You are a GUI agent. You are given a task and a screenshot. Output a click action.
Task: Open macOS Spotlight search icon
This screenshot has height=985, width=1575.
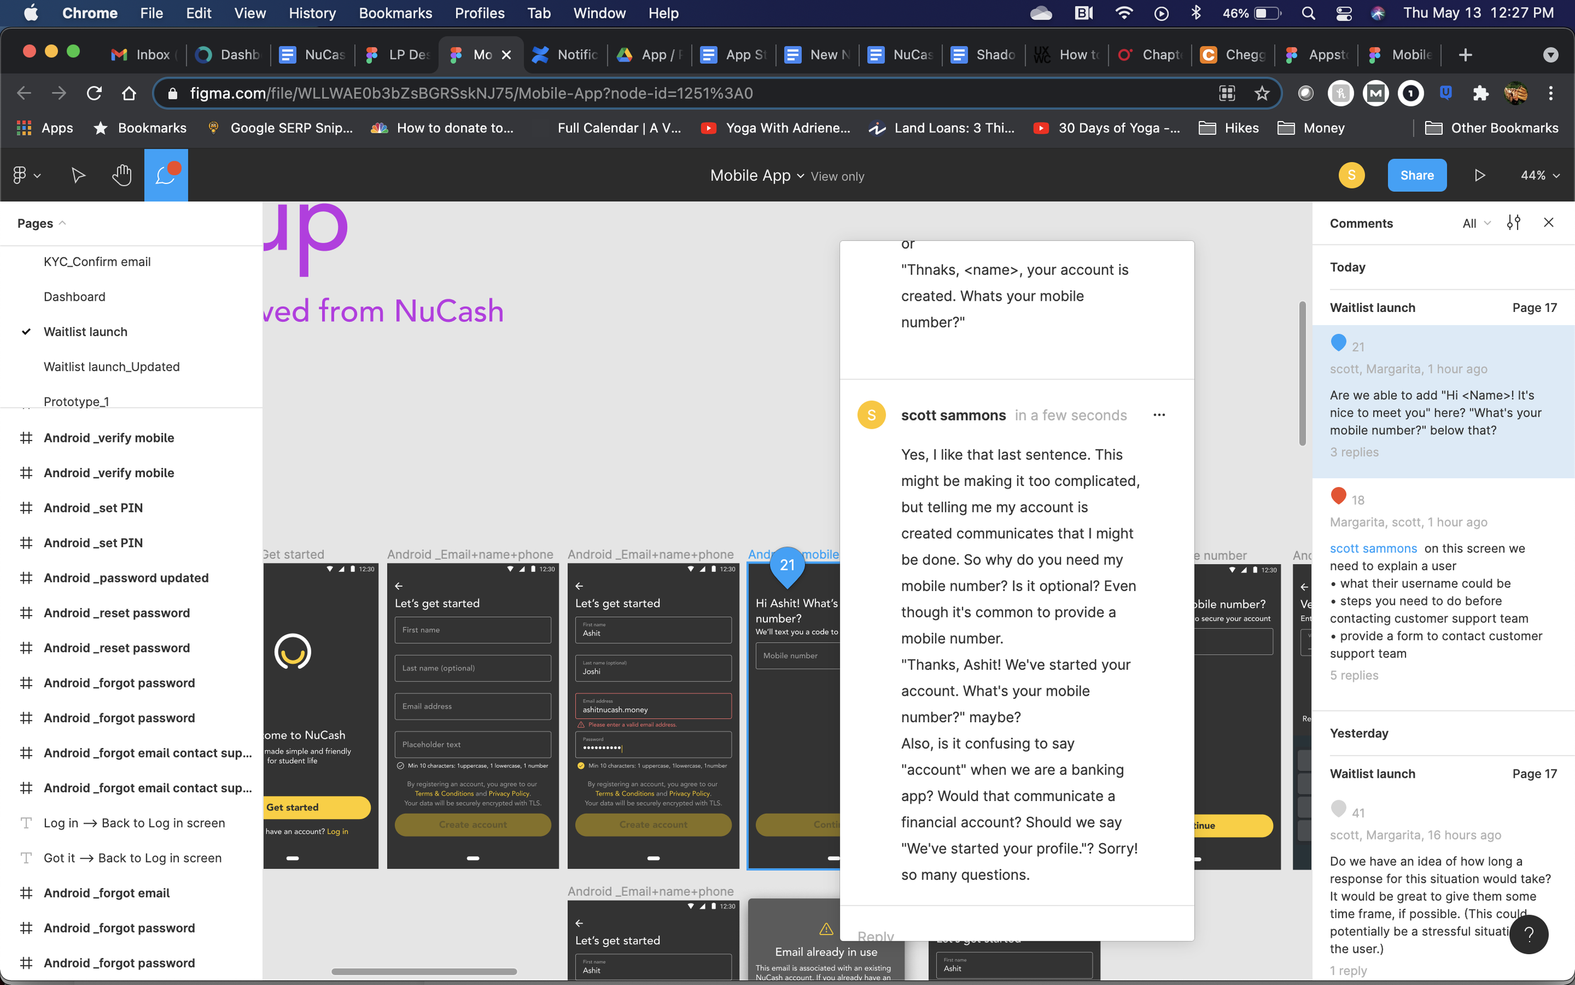coord(1308,13)
